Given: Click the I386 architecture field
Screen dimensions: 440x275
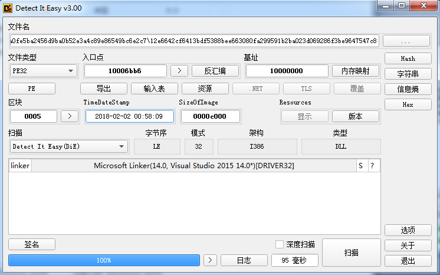Looking at the screenshot, I should pos(257,146).
